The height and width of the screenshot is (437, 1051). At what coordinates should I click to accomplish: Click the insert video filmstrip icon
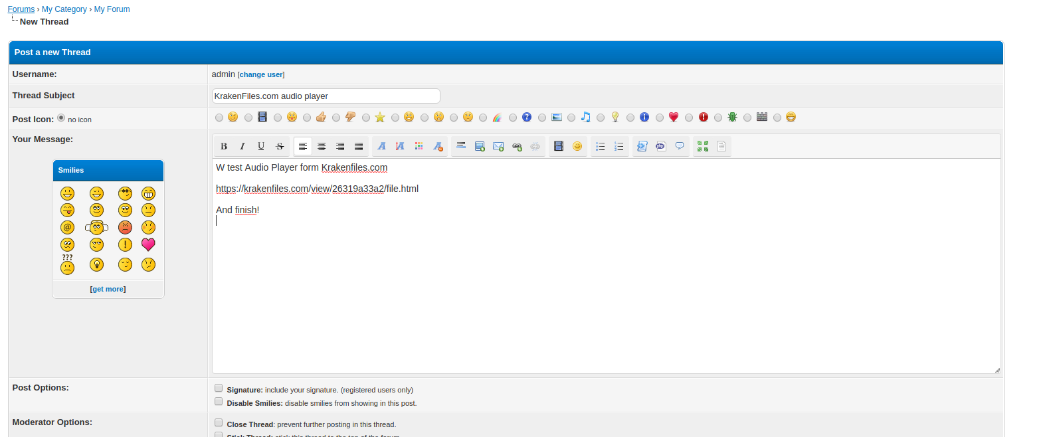click(x=559, y=146)
